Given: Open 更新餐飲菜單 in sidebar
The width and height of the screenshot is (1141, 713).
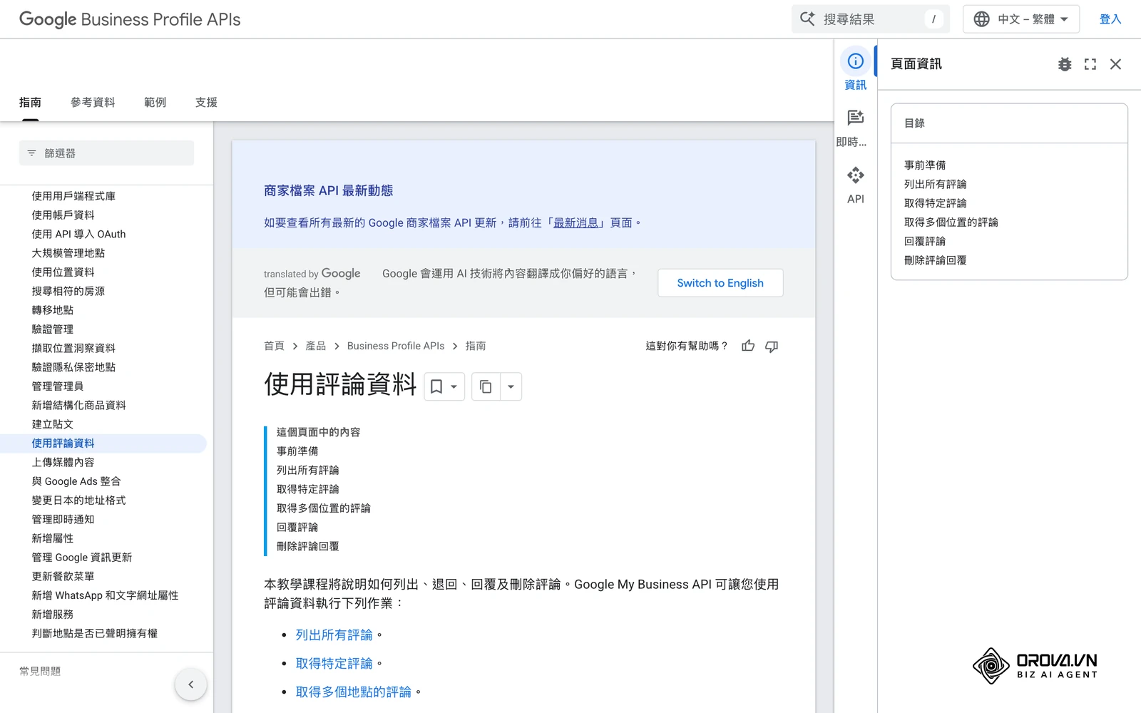Looking at the screenshot, I should 63,576.
